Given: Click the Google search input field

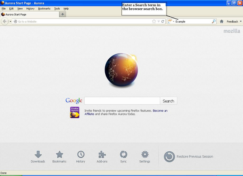Looking at the screenshot, I should pos(122,101).
